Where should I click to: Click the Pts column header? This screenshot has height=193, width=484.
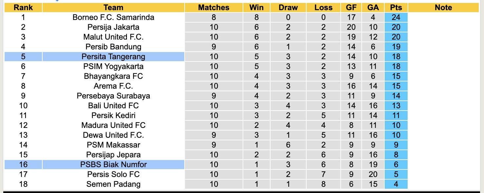tap(396, 8)
